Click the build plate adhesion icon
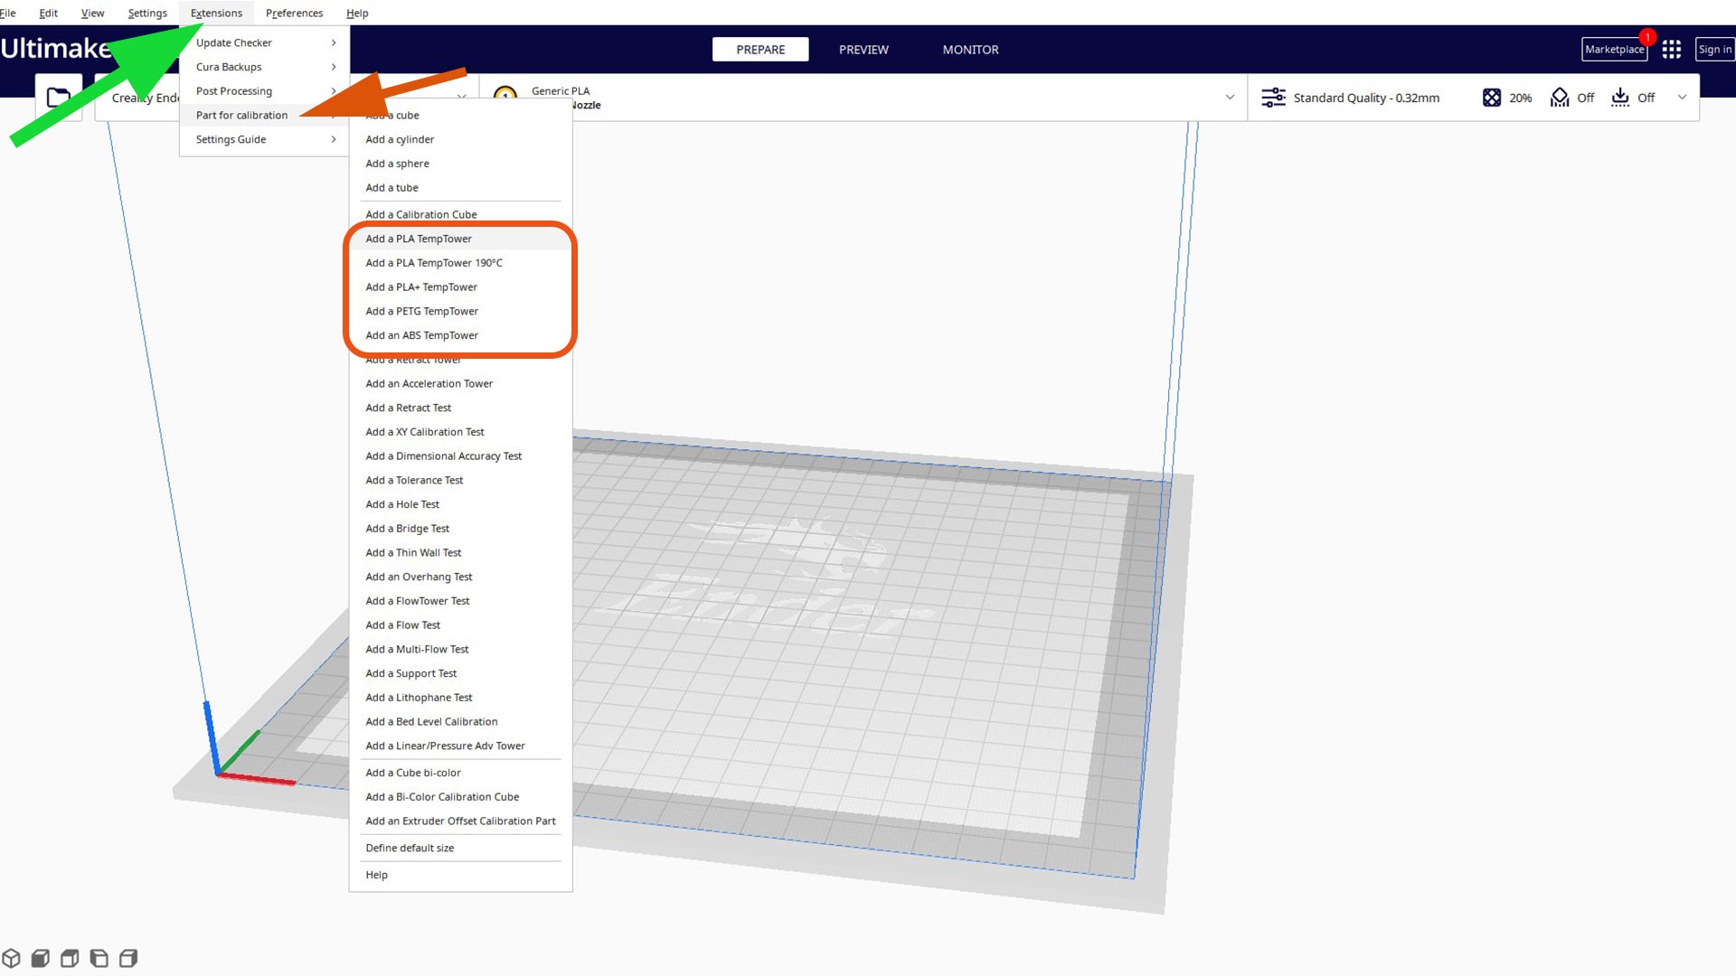 pyautogui.click(x=1620, y=98)
